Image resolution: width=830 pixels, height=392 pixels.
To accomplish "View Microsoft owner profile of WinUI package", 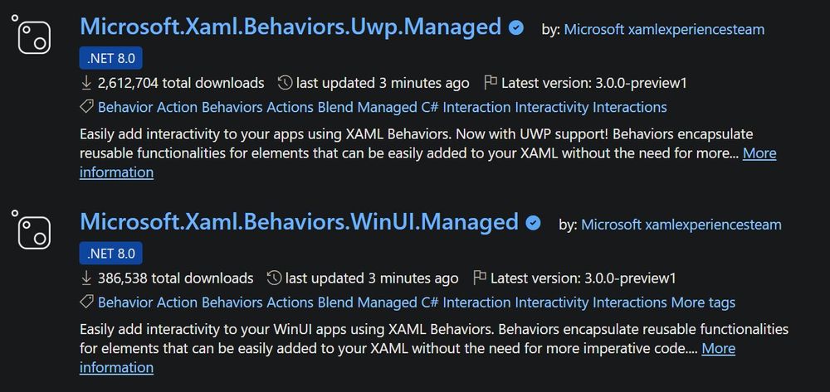I will [612, 225].
